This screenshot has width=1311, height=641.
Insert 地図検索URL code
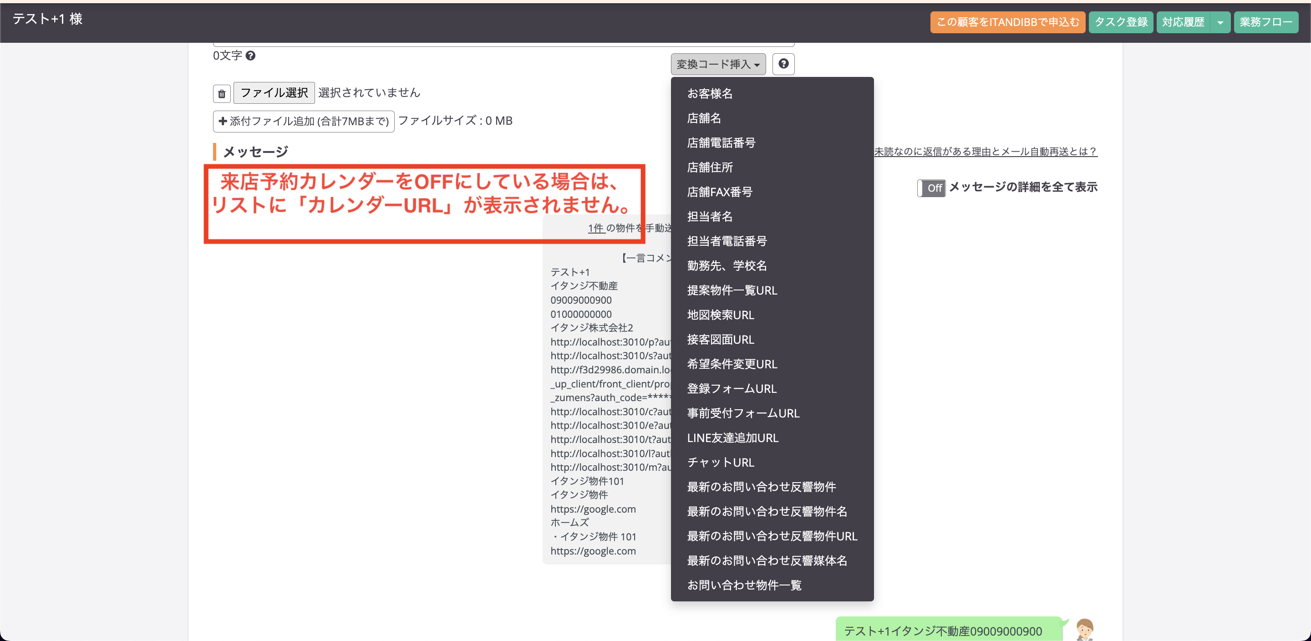coord(772,315)
